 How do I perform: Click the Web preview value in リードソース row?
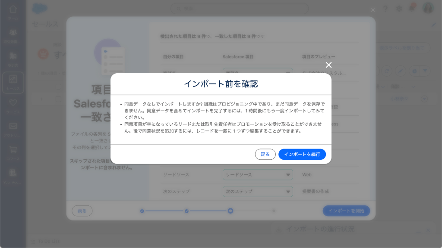(307, 175)
